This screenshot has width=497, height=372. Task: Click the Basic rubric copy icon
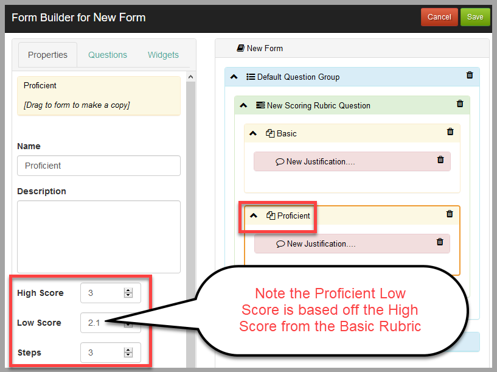point(270,133)
